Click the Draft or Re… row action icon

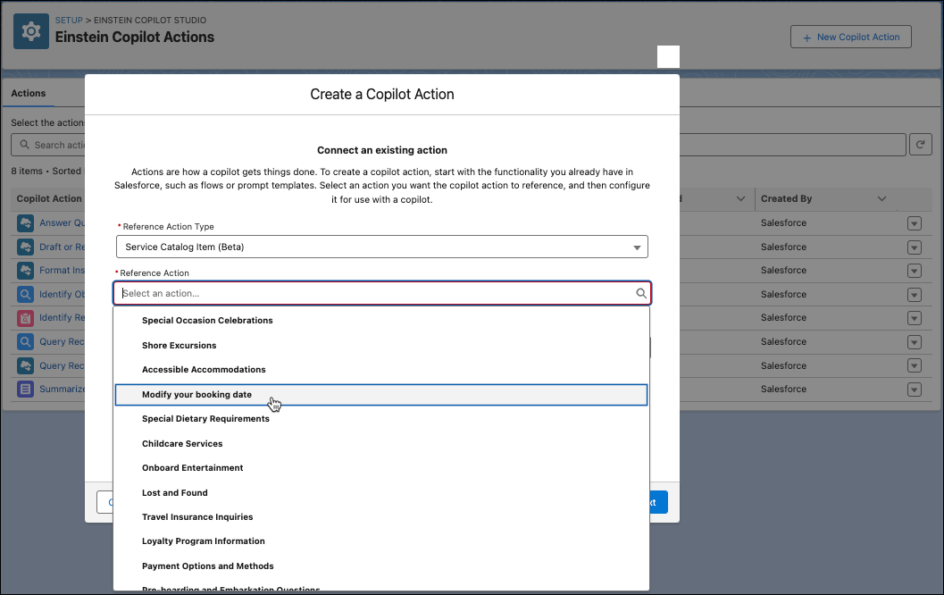click(x=25, y=247)
